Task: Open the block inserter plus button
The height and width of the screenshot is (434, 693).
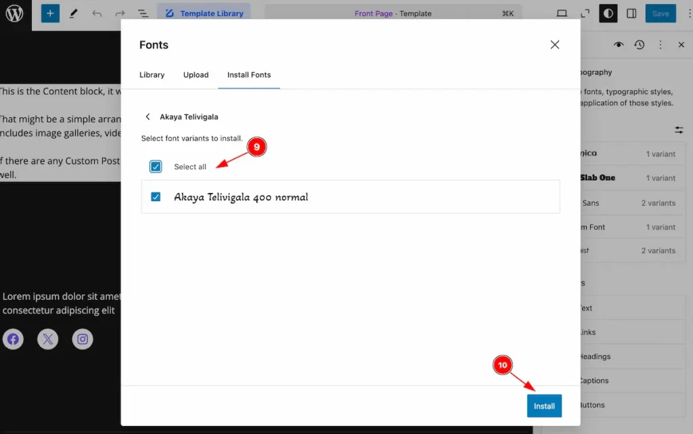Action: tap(50, 14)
